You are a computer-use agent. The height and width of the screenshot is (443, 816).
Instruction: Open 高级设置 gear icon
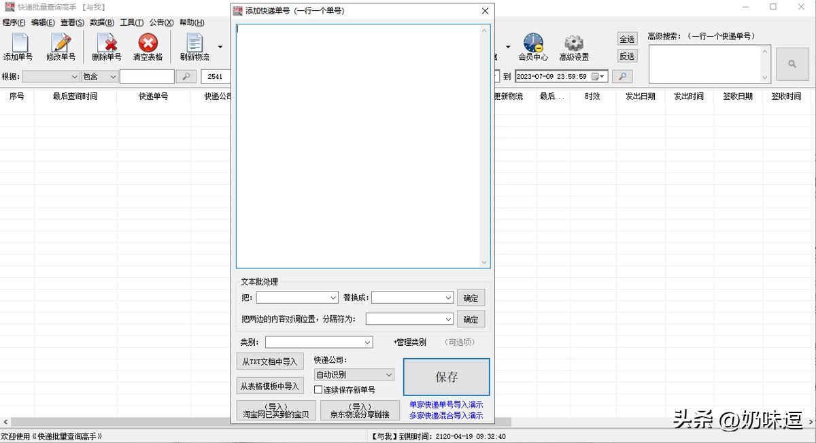tap(573, 42)
